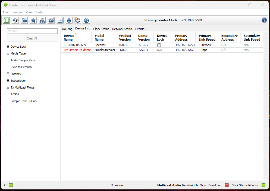
Task: Go to the Events tab
Action: 140,29
